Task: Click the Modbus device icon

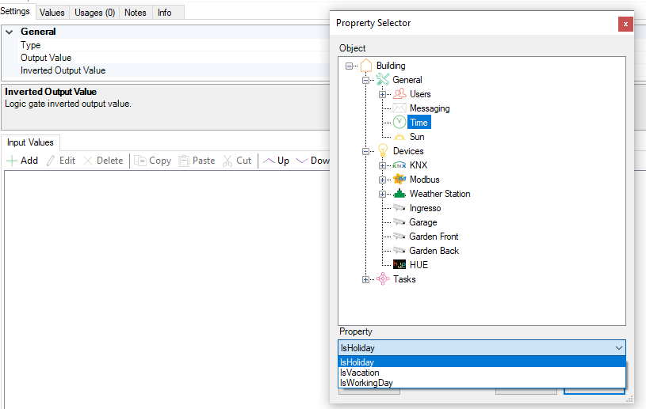Action: pyautogui.click(x=399, y=180)
